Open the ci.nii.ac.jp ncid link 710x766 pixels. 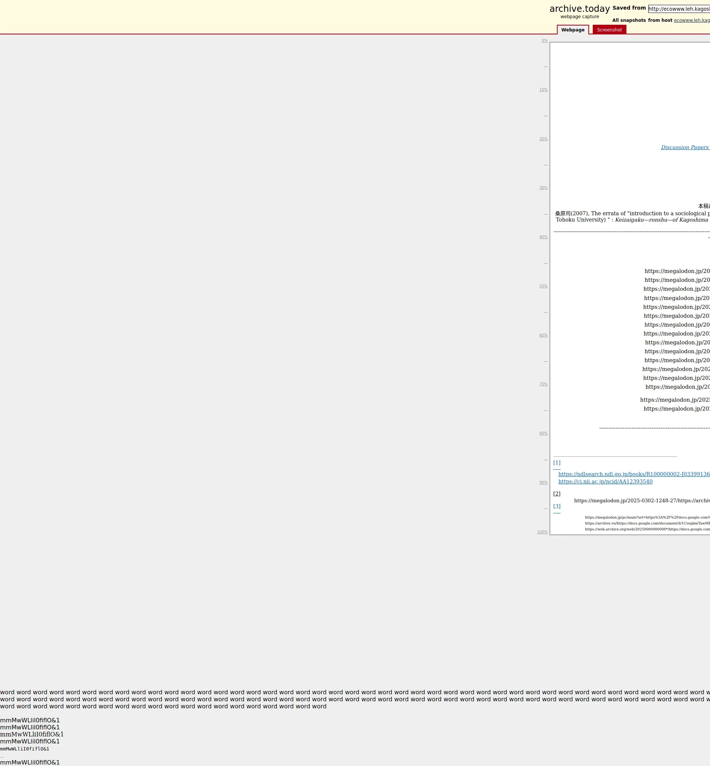pos(605,482)
